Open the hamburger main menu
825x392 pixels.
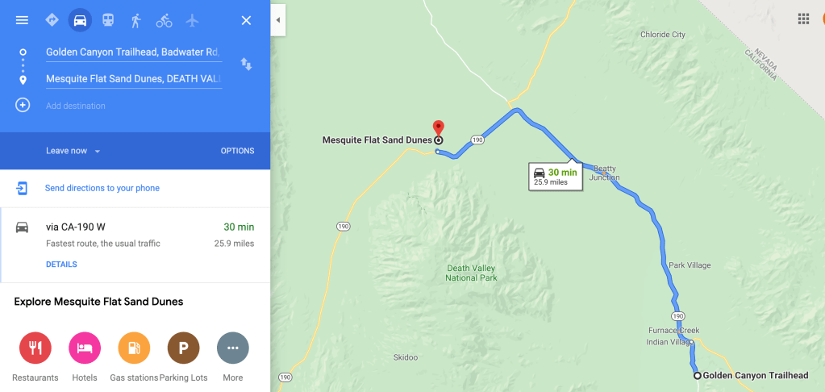tap(22, 20)
